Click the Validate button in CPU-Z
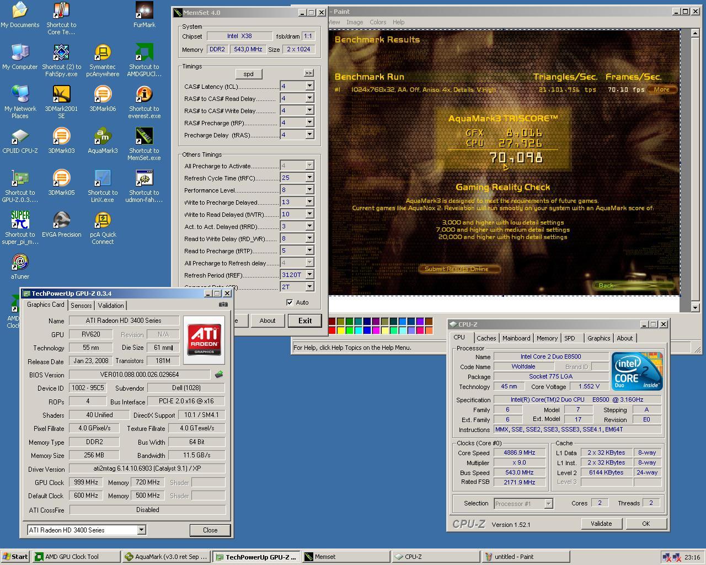The image size is (706, 565). (x=601, y=524)
